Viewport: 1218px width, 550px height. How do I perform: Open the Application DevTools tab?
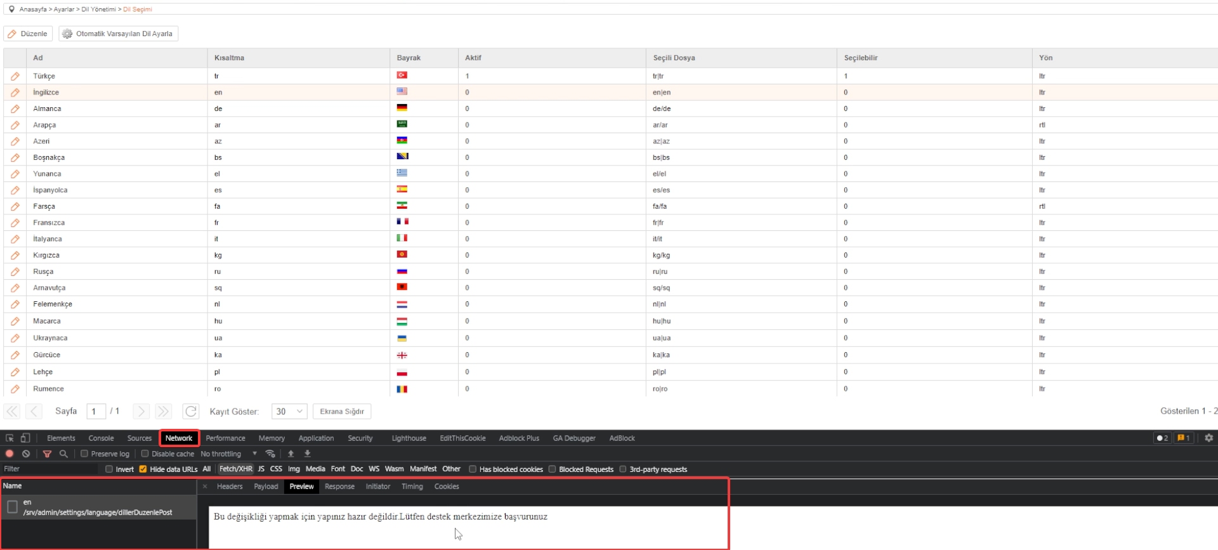pyautogui.click(x=316, y=438)
